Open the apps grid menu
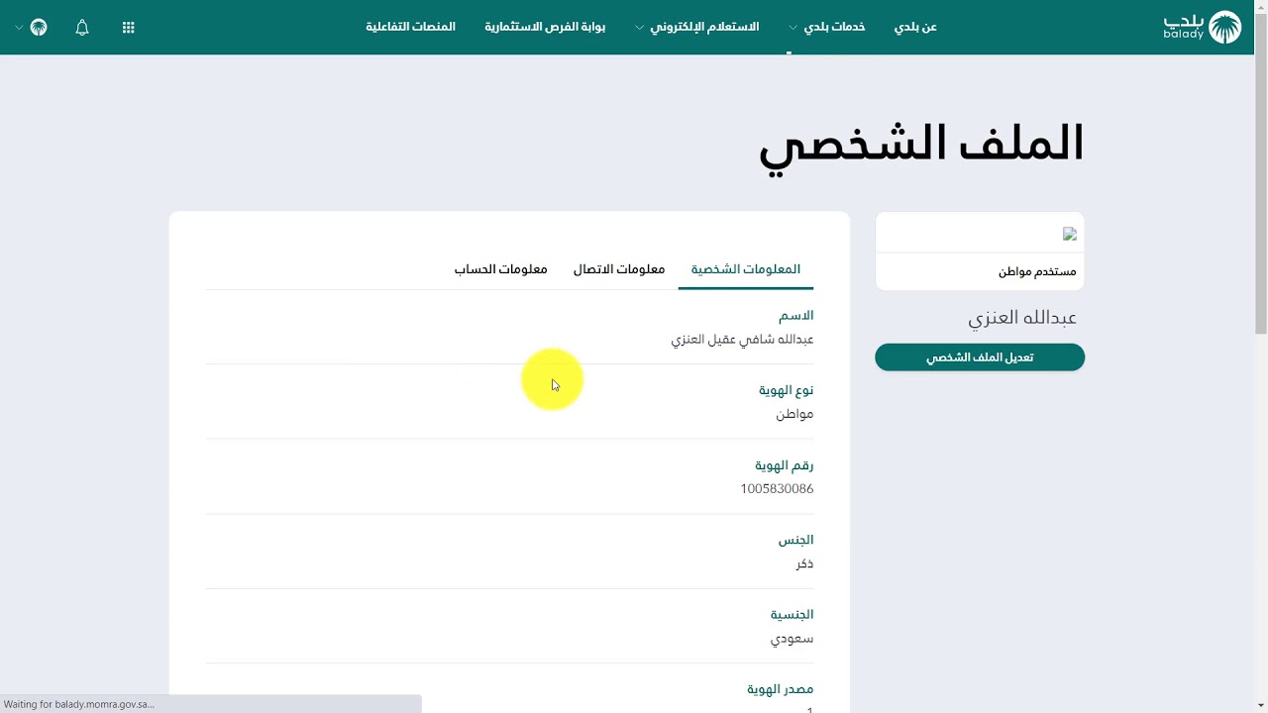The height and width of the screenshot is (713, 1268). 128,28
